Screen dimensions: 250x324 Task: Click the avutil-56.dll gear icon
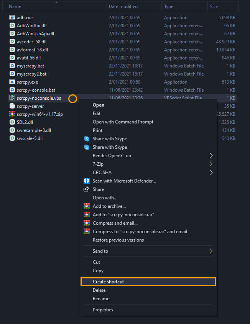click(12, 58)
